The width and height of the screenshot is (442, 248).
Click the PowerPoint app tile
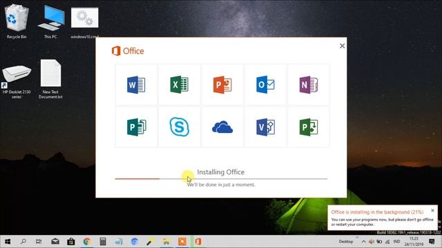click(x=222, y=85)
